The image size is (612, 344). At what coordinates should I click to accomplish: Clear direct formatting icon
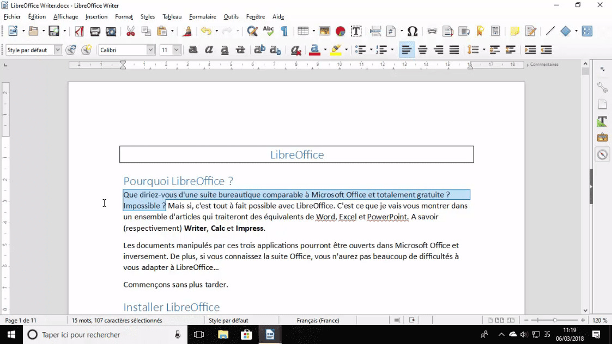point(295,50)
